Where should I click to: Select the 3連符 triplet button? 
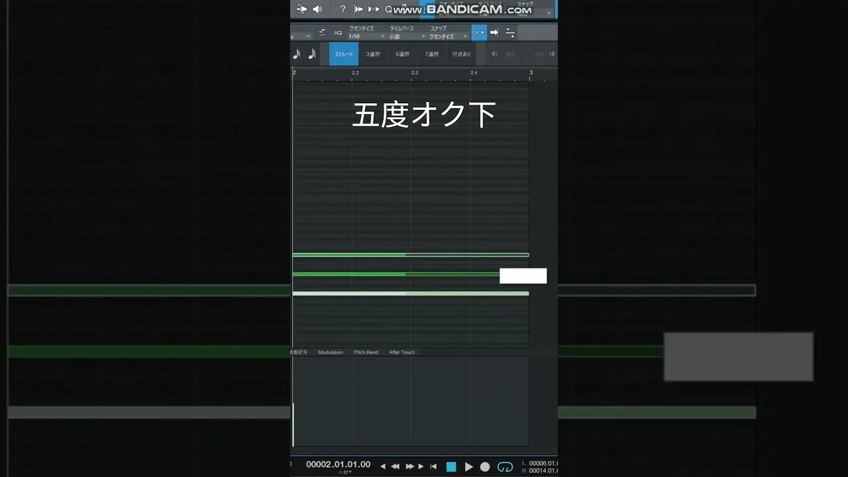373,54
